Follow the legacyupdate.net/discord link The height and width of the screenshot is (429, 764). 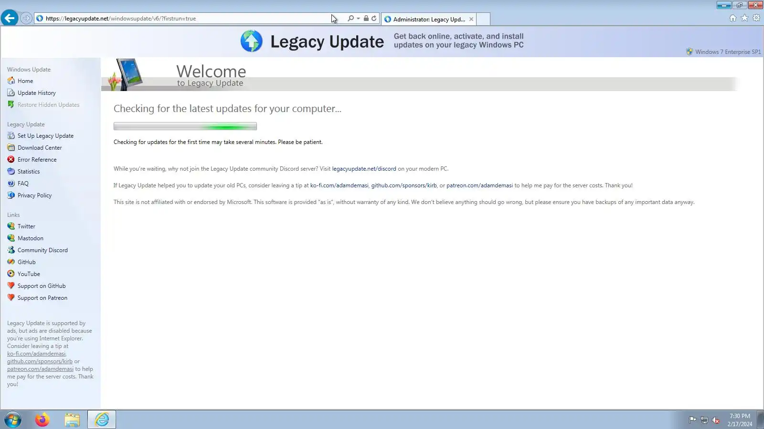point(364,168)
